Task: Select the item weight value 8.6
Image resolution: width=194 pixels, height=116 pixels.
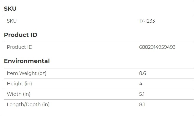Action: pyautogui.click(x=142, y=73)
